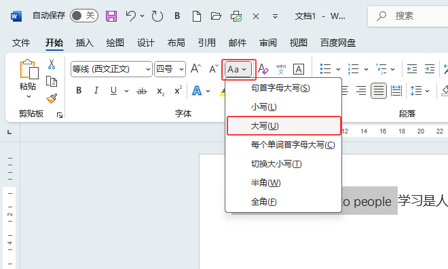Click into the 搜索 search box

(x=408, y=16)
